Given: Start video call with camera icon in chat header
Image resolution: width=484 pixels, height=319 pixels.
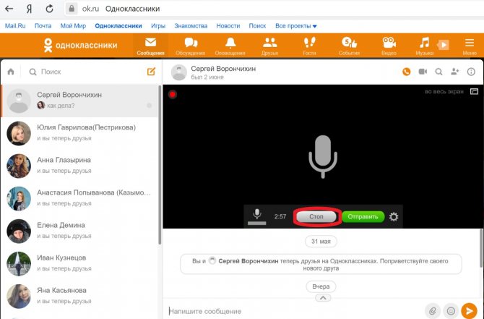Looking at the screenshot, I should point(423,72).
